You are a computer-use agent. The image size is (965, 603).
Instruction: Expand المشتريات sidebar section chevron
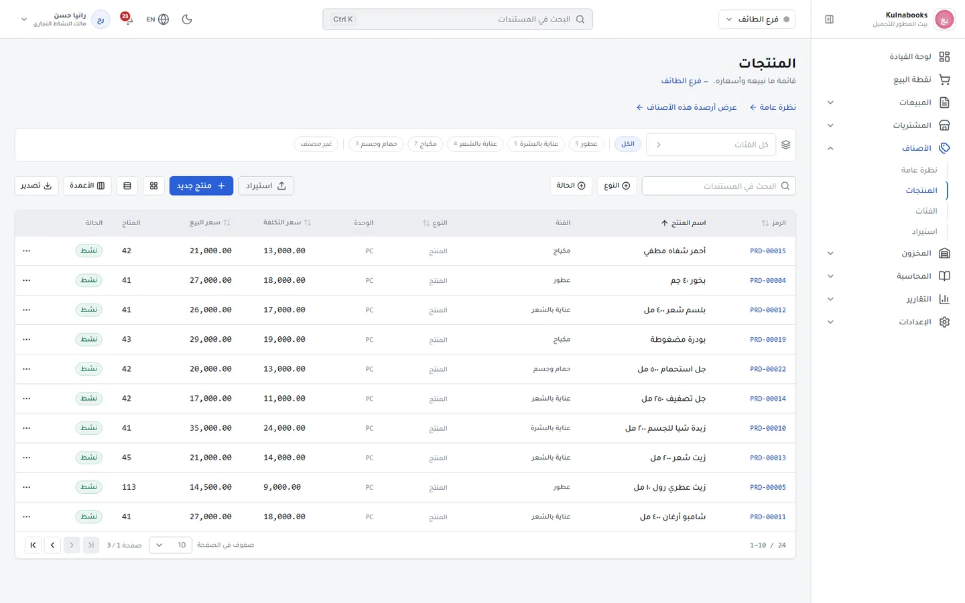tap(830, 125)
